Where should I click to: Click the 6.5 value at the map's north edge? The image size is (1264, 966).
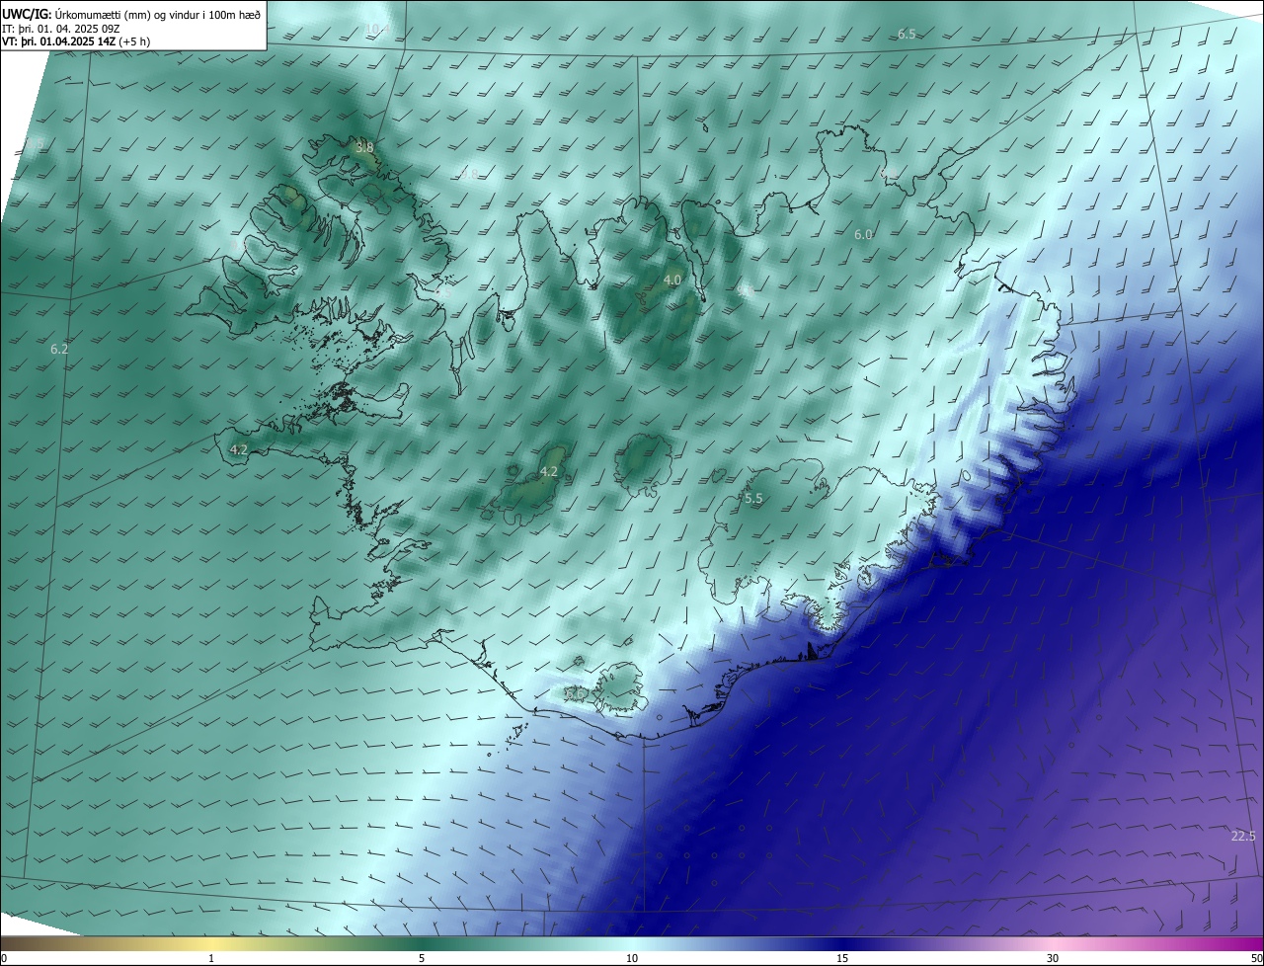click(907, 35)
